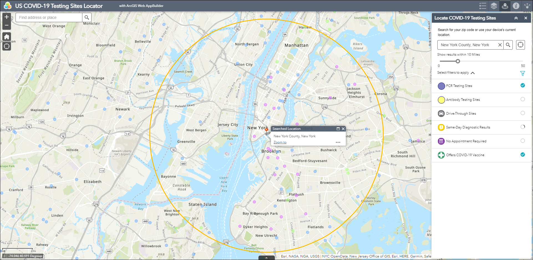
Task: Toggle the Offers COVID-19 Vaccine filter
Action: (523, 155)
